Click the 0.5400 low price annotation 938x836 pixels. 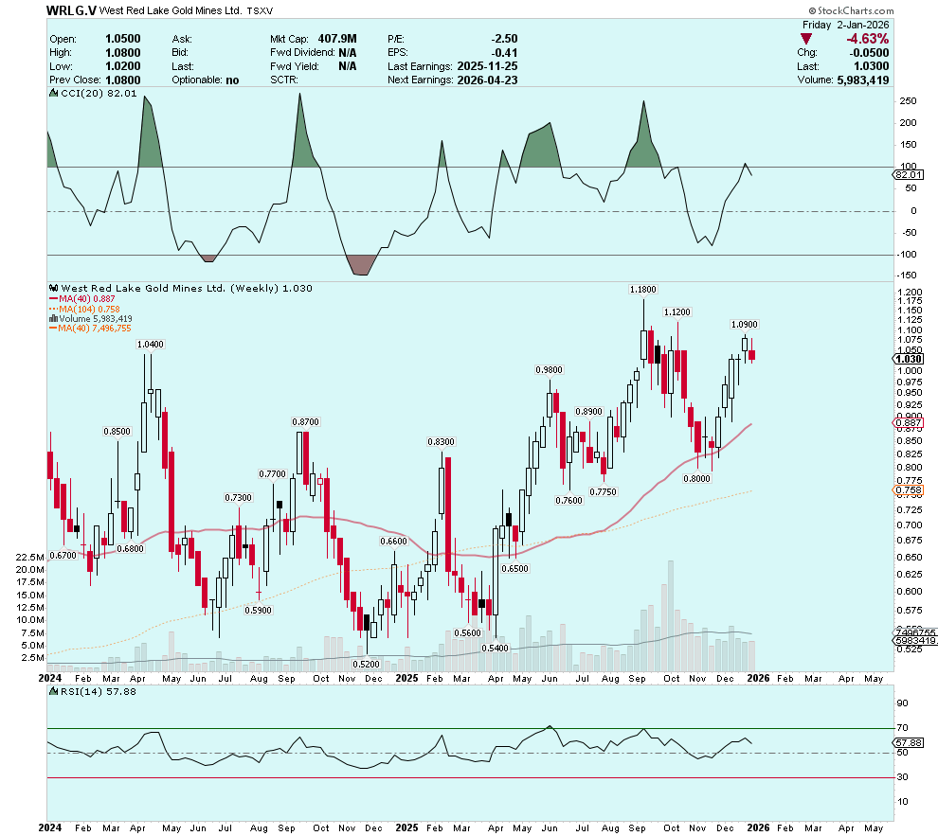[496, 648]
